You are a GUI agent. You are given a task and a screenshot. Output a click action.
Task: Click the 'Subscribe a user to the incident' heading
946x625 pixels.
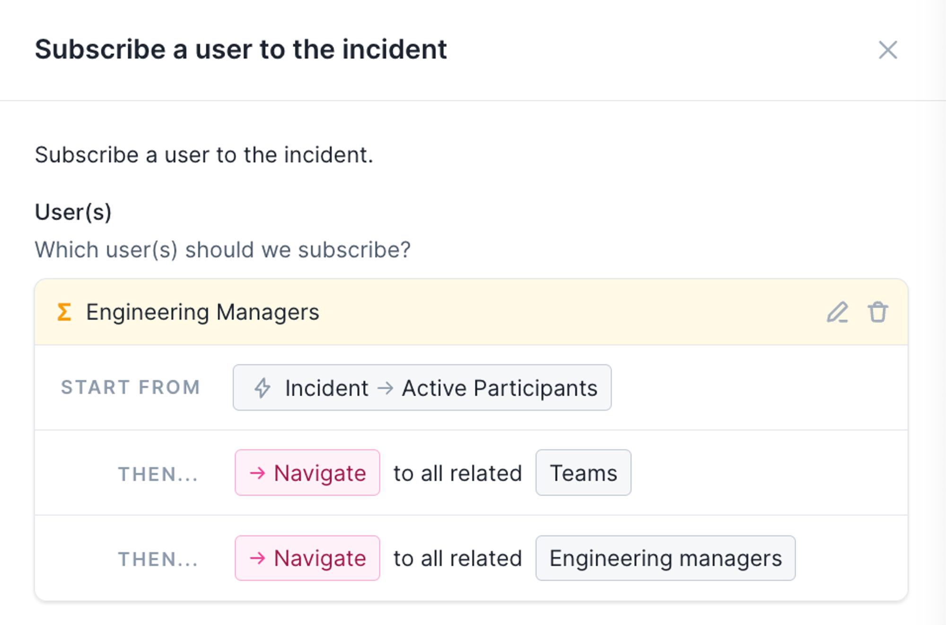pyautogui.click(x=241, y=50)
